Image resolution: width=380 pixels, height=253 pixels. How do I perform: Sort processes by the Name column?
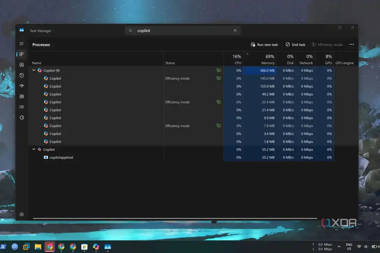[x=36, y=63]
